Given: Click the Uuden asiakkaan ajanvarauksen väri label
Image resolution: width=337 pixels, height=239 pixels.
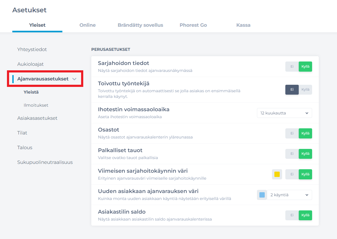Looking at the screenshot, I should (x=148, y=191).
